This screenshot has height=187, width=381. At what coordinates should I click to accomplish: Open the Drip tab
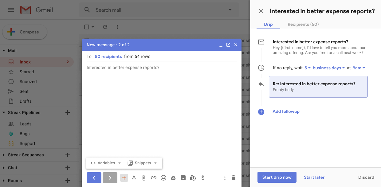pos(268,24)
